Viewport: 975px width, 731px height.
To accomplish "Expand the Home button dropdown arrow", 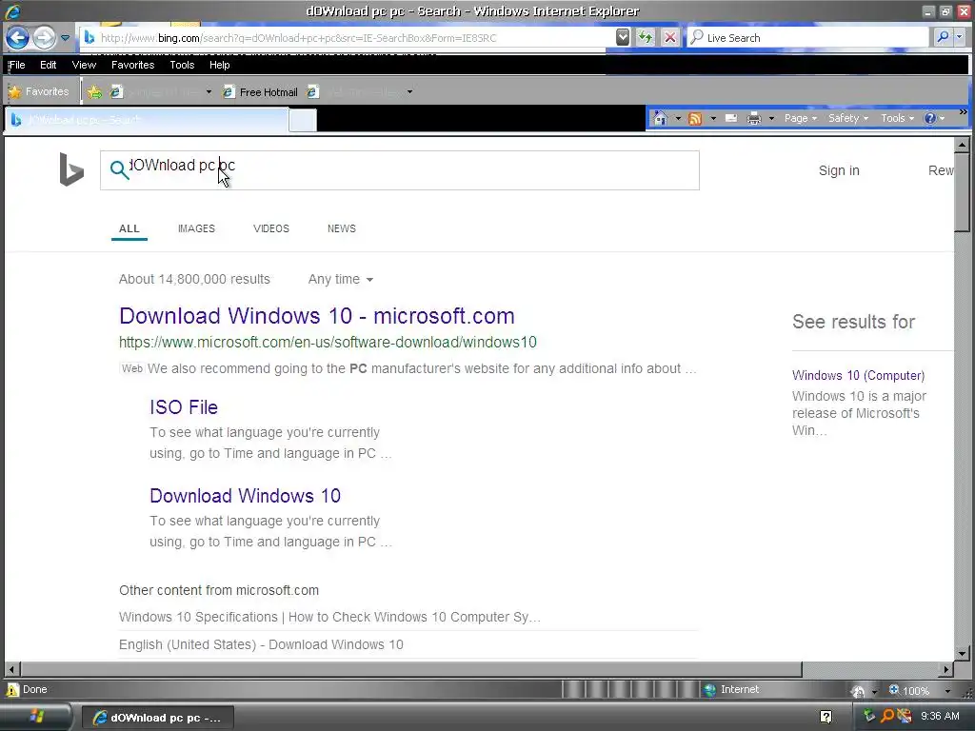I will pyautogui.click(x=678, y=118).
